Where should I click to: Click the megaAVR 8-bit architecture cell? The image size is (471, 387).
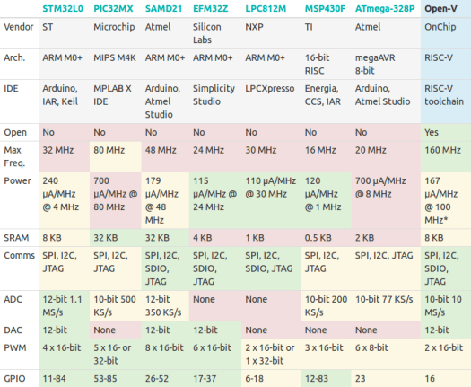click(386, 65)
